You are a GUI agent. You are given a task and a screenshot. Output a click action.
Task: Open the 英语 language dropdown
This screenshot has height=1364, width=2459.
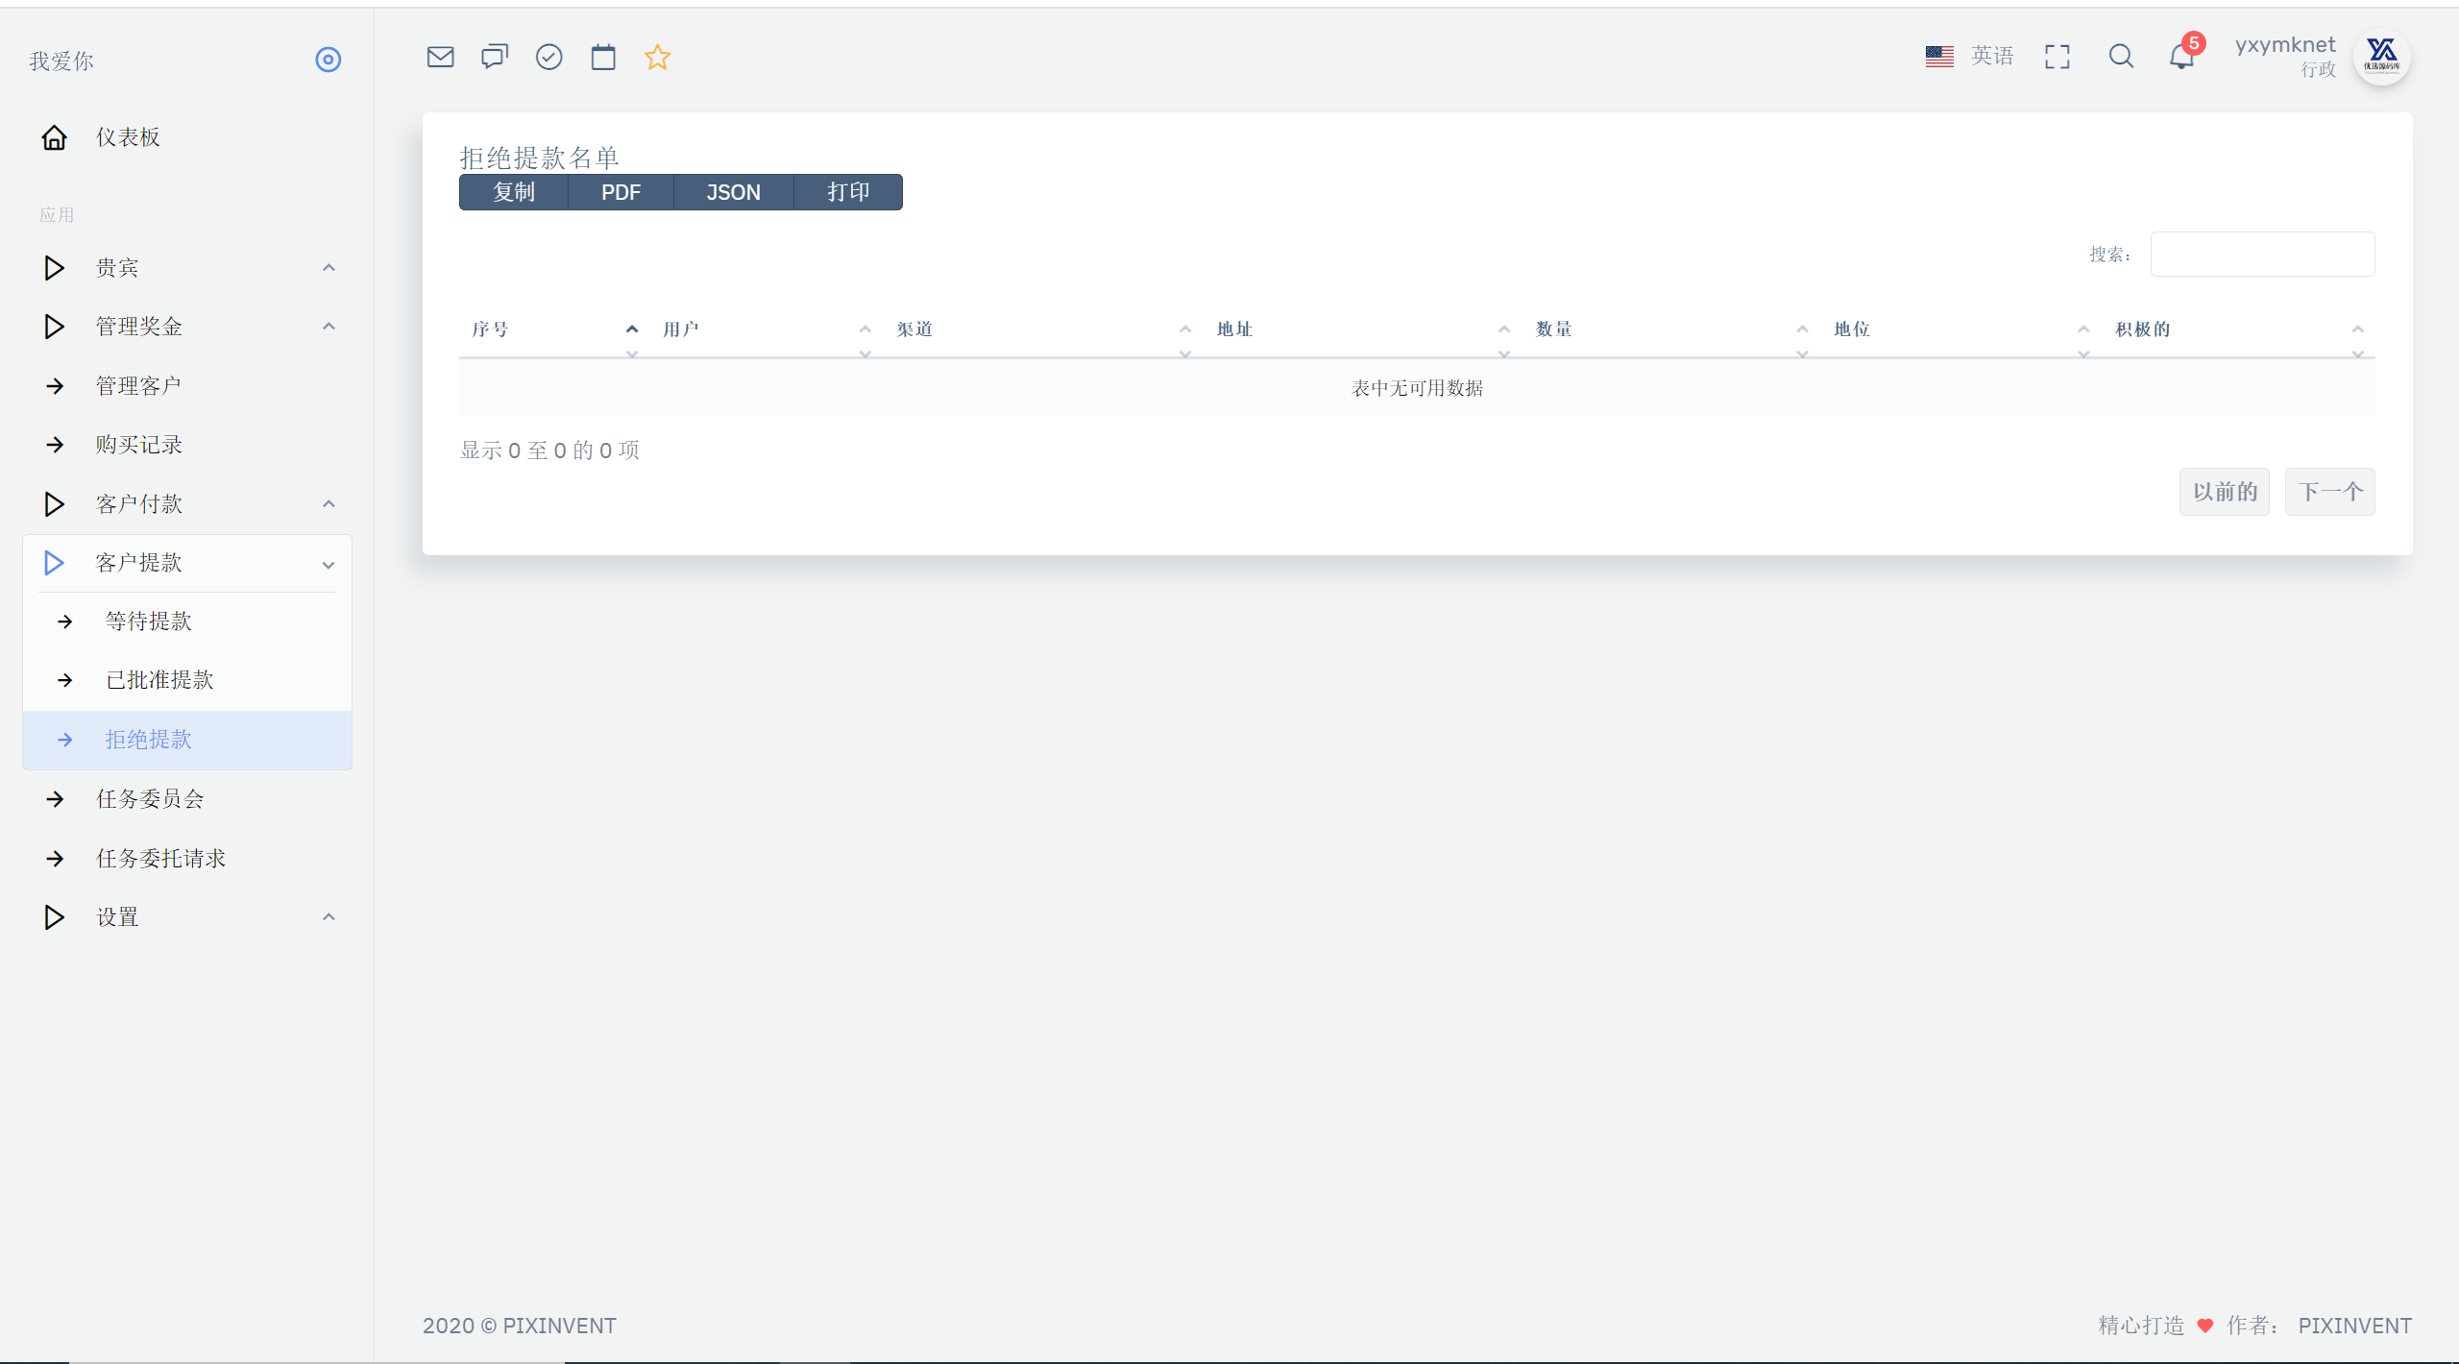coord(1969,57)
